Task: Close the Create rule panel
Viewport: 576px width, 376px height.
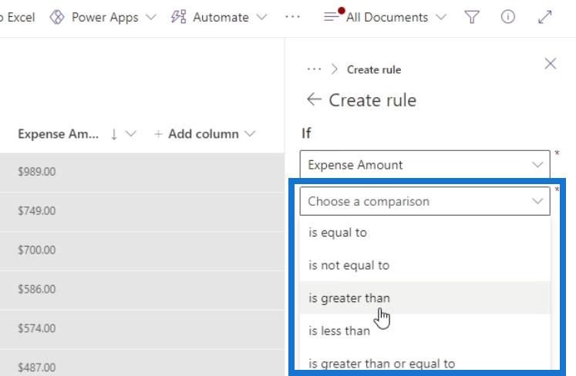Action: click(x=551, y=63)
